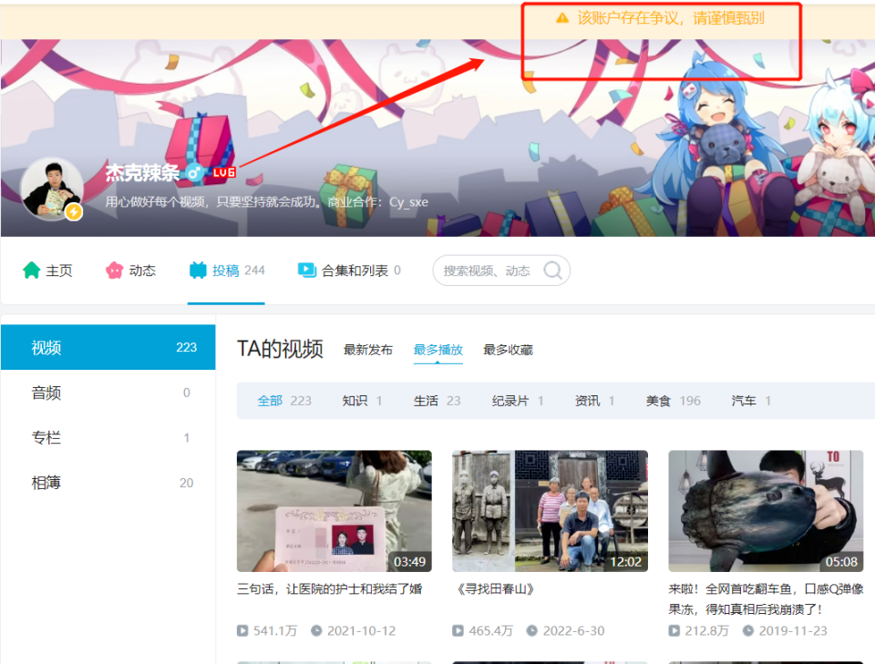Click the username 杰克辣条

pos(143,173)
